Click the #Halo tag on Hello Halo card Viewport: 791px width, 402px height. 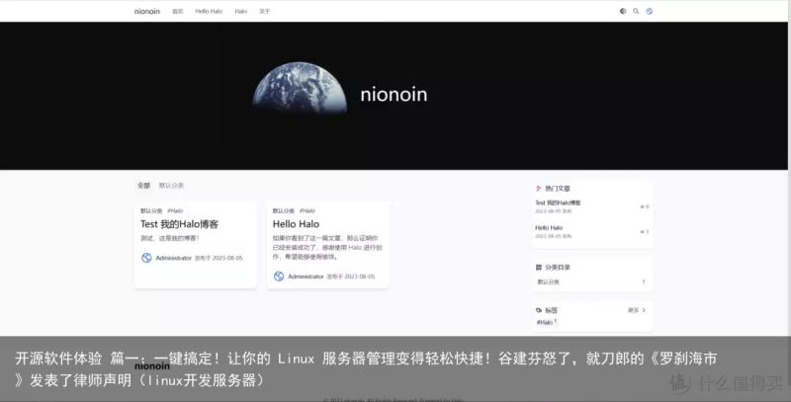308,210
